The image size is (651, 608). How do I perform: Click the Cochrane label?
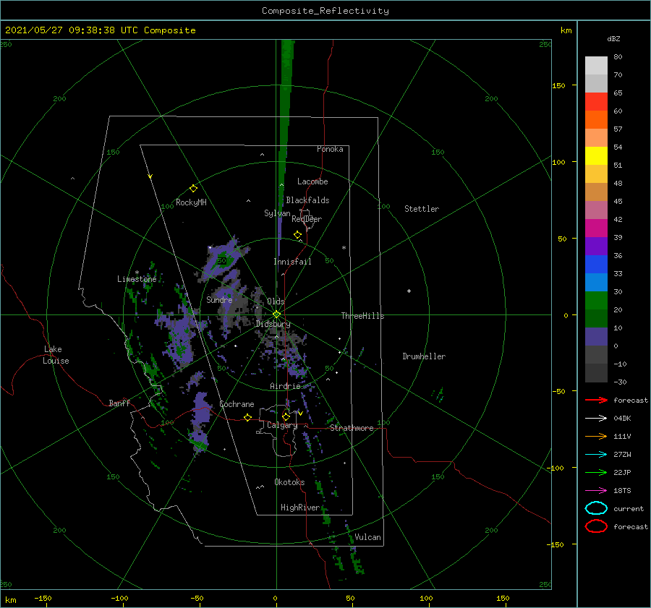[237, 404]
